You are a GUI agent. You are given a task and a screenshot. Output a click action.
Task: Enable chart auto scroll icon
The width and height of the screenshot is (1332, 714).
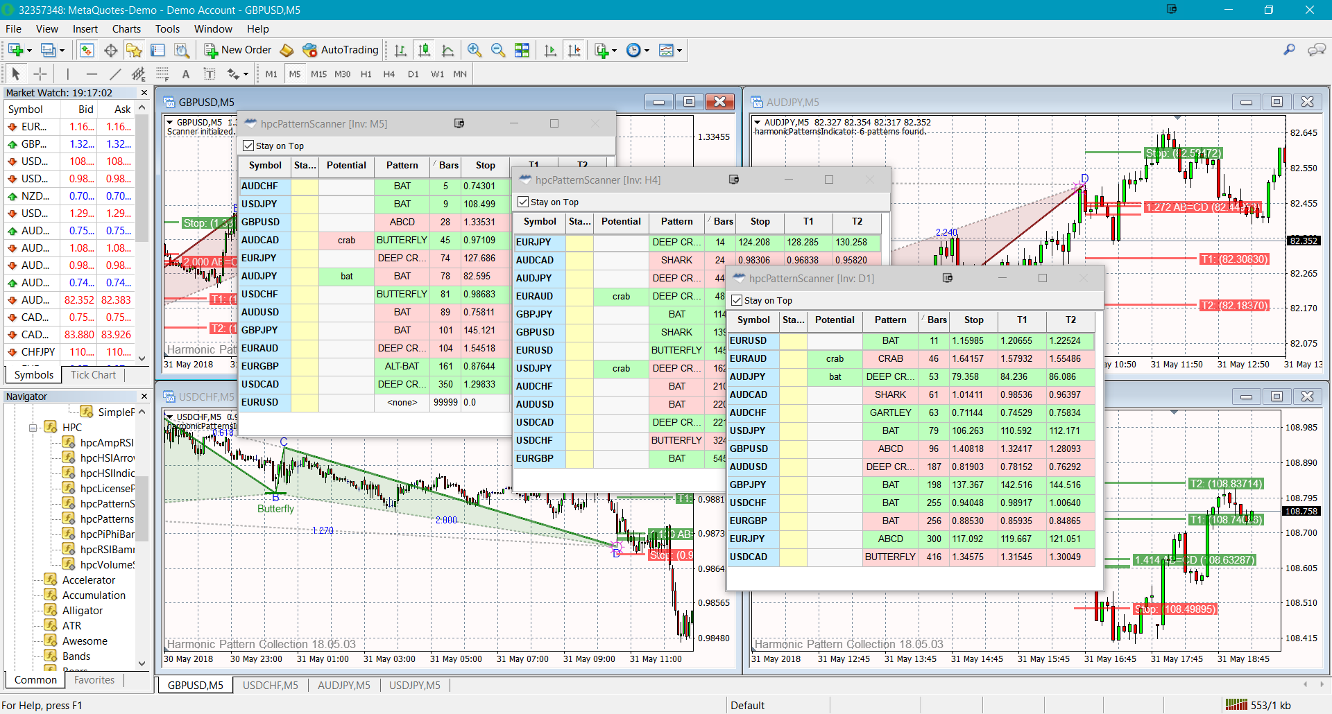(x=551, y=50)
